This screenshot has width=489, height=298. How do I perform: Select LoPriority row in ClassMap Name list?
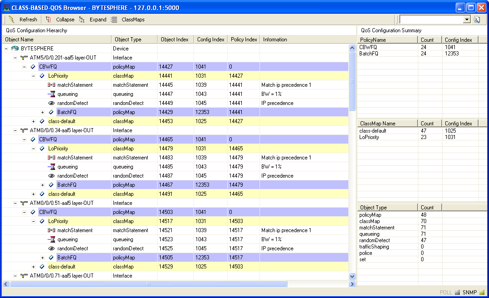coord(369,137)
